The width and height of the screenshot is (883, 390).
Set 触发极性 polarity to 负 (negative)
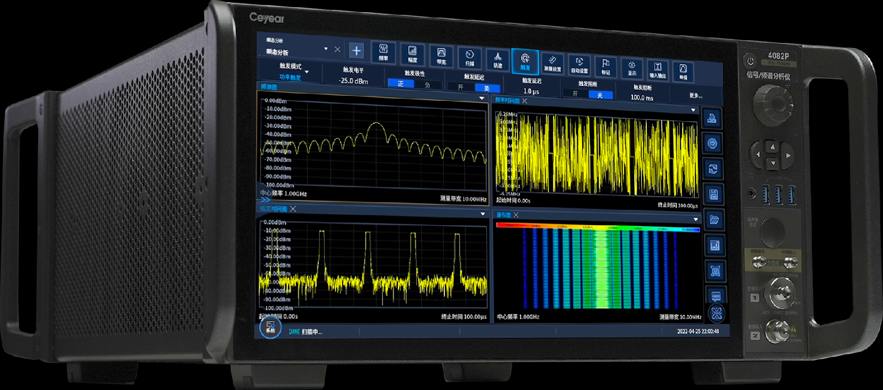[428, 85]
